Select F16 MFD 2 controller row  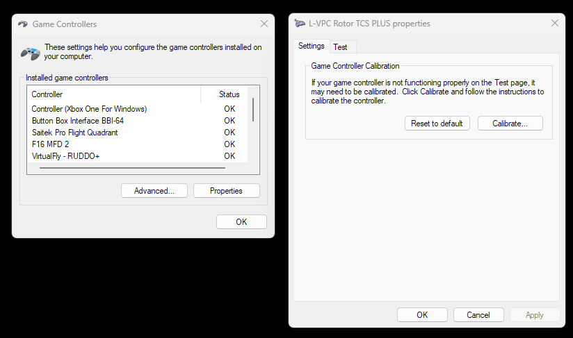click(x=138, y=144)
